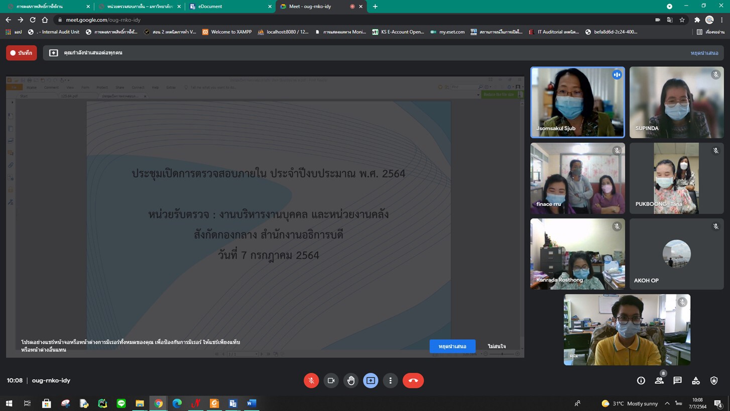
Task: Close the Meet - oug-rnko-idy tab
Action: [360, 7]
